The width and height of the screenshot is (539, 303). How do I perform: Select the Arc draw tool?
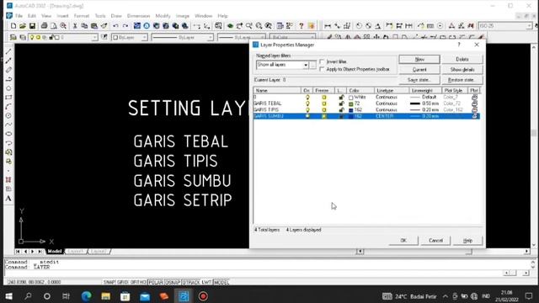(8, 107)
